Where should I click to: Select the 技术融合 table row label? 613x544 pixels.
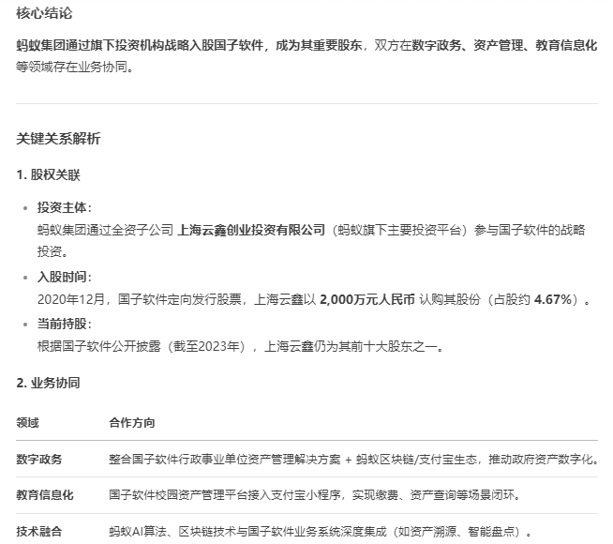[39, 531]
